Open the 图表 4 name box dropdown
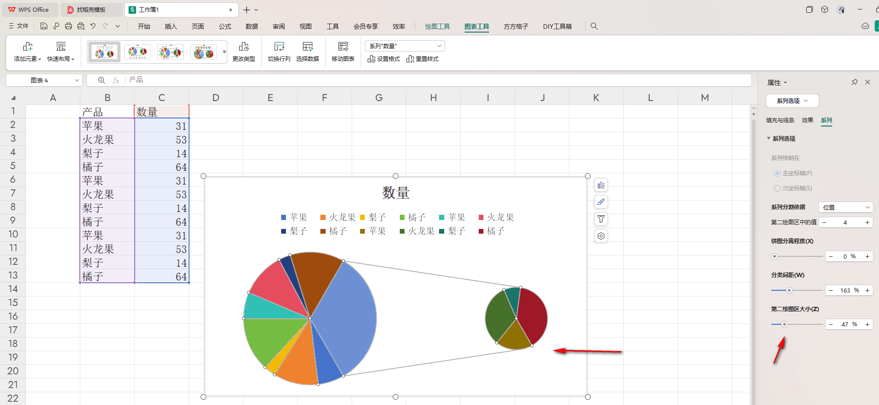Viewport: 879px width, 405px height. pyautogui.click(x=77, y=80)
